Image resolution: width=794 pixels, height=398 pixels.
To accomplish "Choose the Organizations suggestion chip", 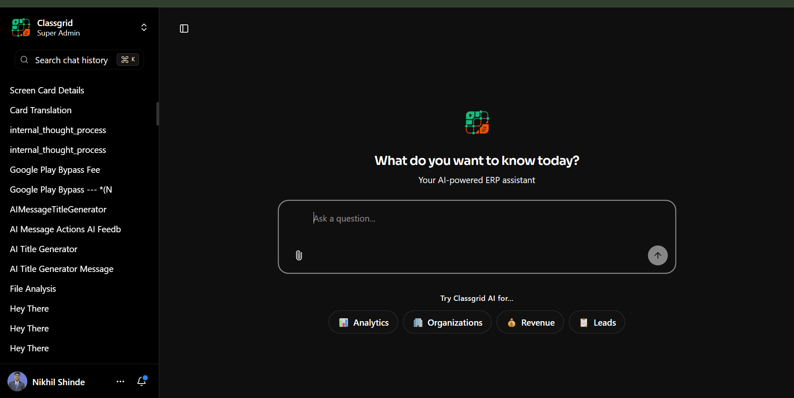I will pos(447,322).
